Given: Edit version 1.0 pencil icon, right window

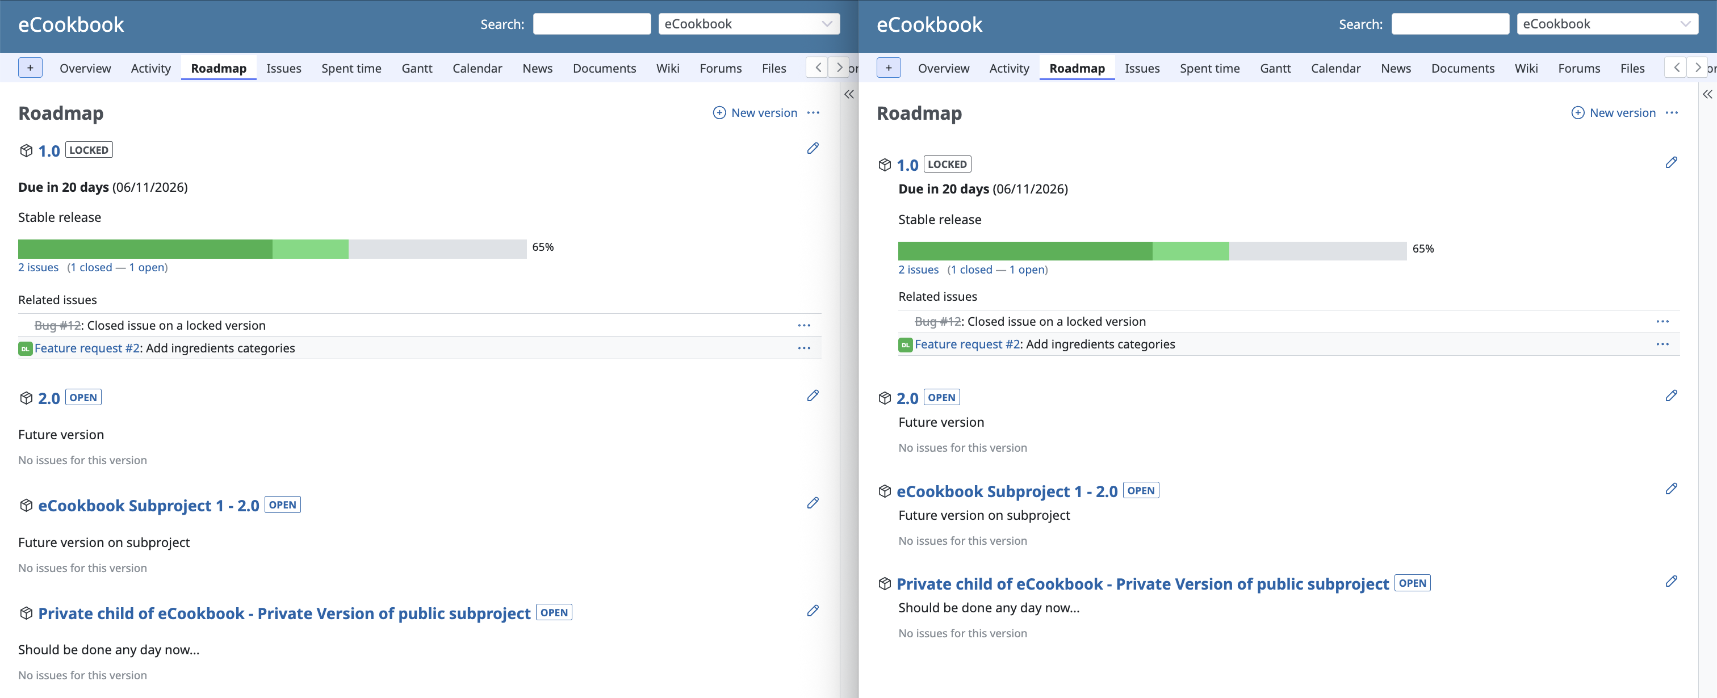Looking at the screenshot, I should tap(1671, 162).
